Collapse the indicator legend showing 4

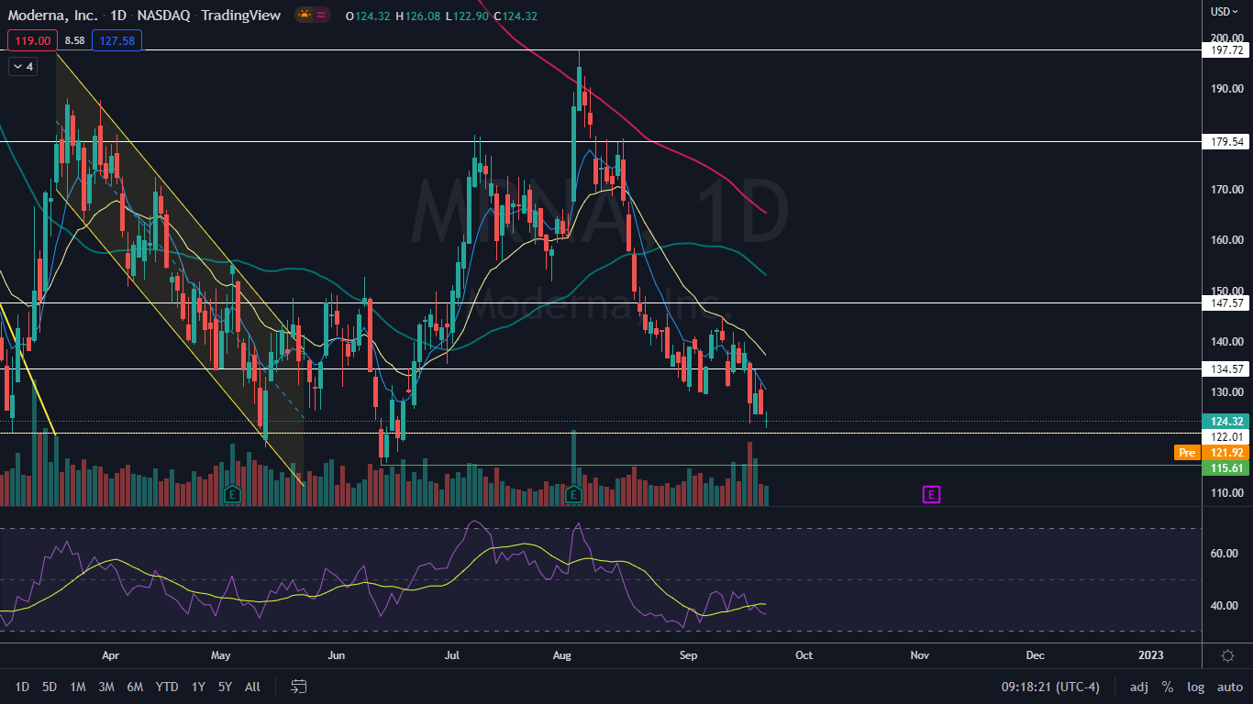[23, 67]
